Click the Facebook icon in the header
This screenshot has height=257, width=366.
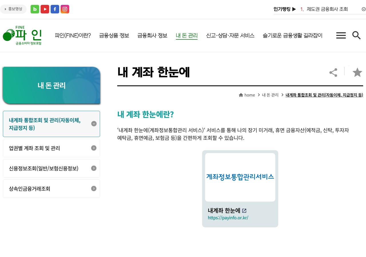(55, 9)
